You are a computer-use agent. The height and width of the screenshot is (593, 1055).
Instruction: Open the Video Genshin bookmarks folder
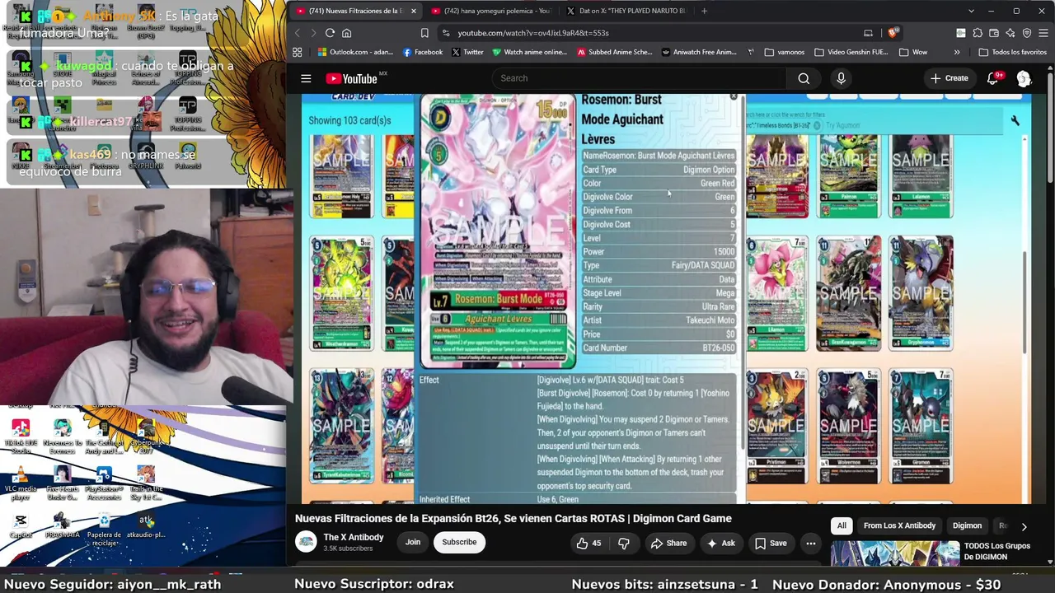pos(851,52)
